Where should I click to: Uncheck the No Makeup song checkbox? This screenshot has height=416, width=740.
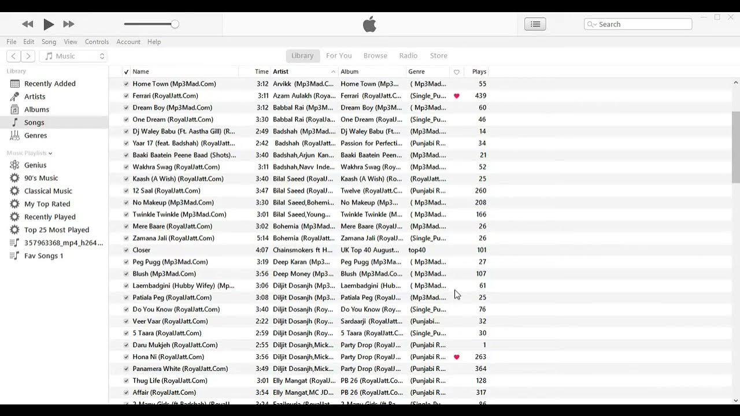126,203
